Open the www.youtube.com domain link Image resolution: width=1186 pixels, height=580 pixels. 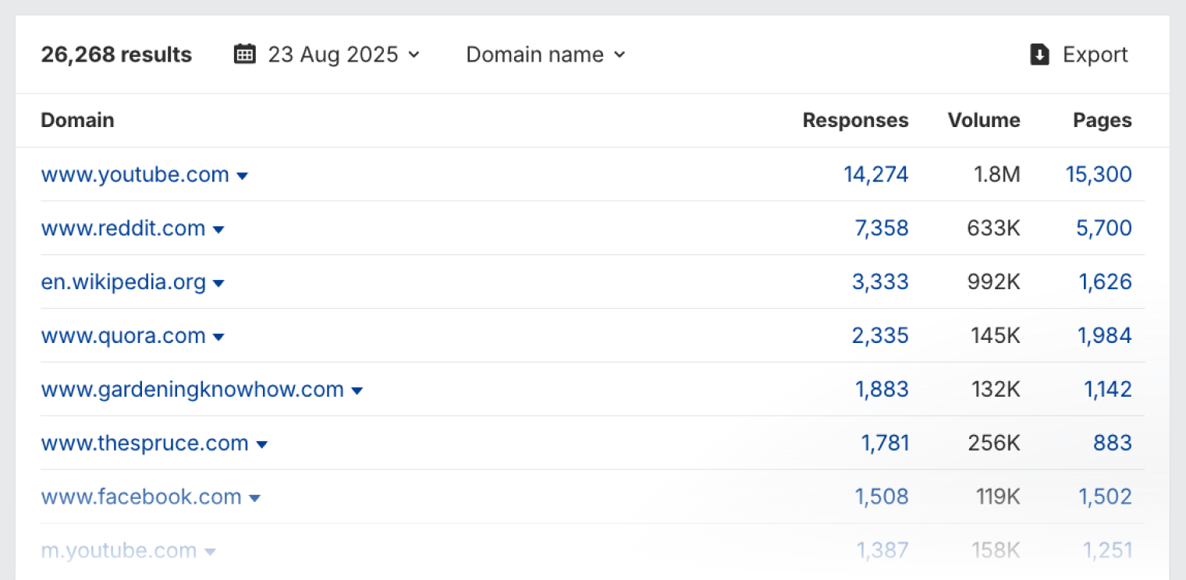click(135, 175)
